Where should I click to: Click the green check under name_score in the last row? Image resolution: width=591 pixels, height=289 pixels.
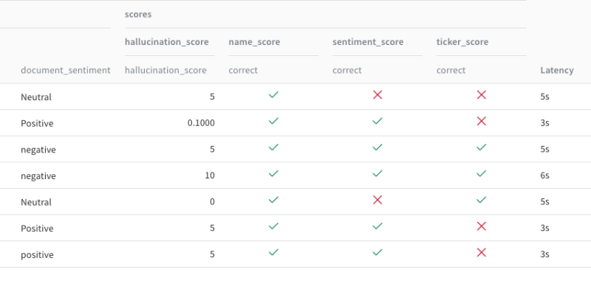click(x=273, y=252)
